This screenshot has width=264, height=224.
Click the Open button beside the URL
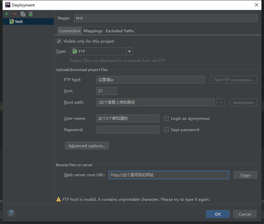point(245,175)
